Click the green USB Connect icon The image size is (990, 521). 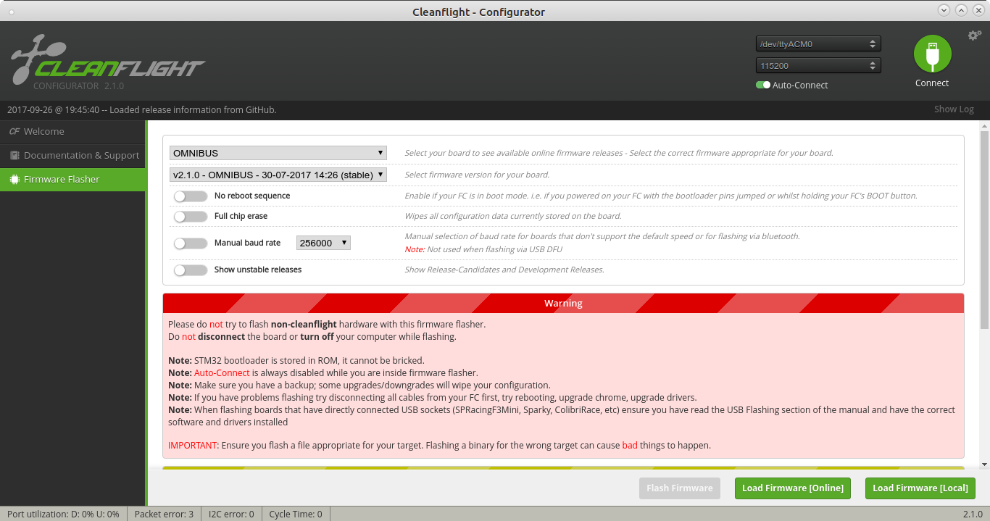(x=932, y=54)
